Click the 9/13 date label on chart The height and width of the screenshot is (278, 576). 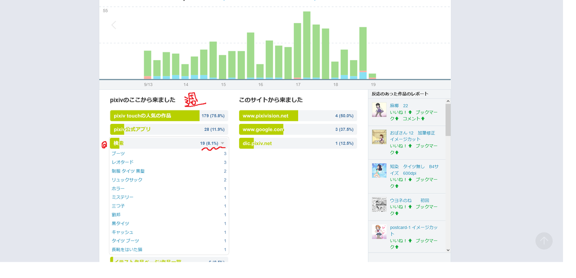click(148, 85)
